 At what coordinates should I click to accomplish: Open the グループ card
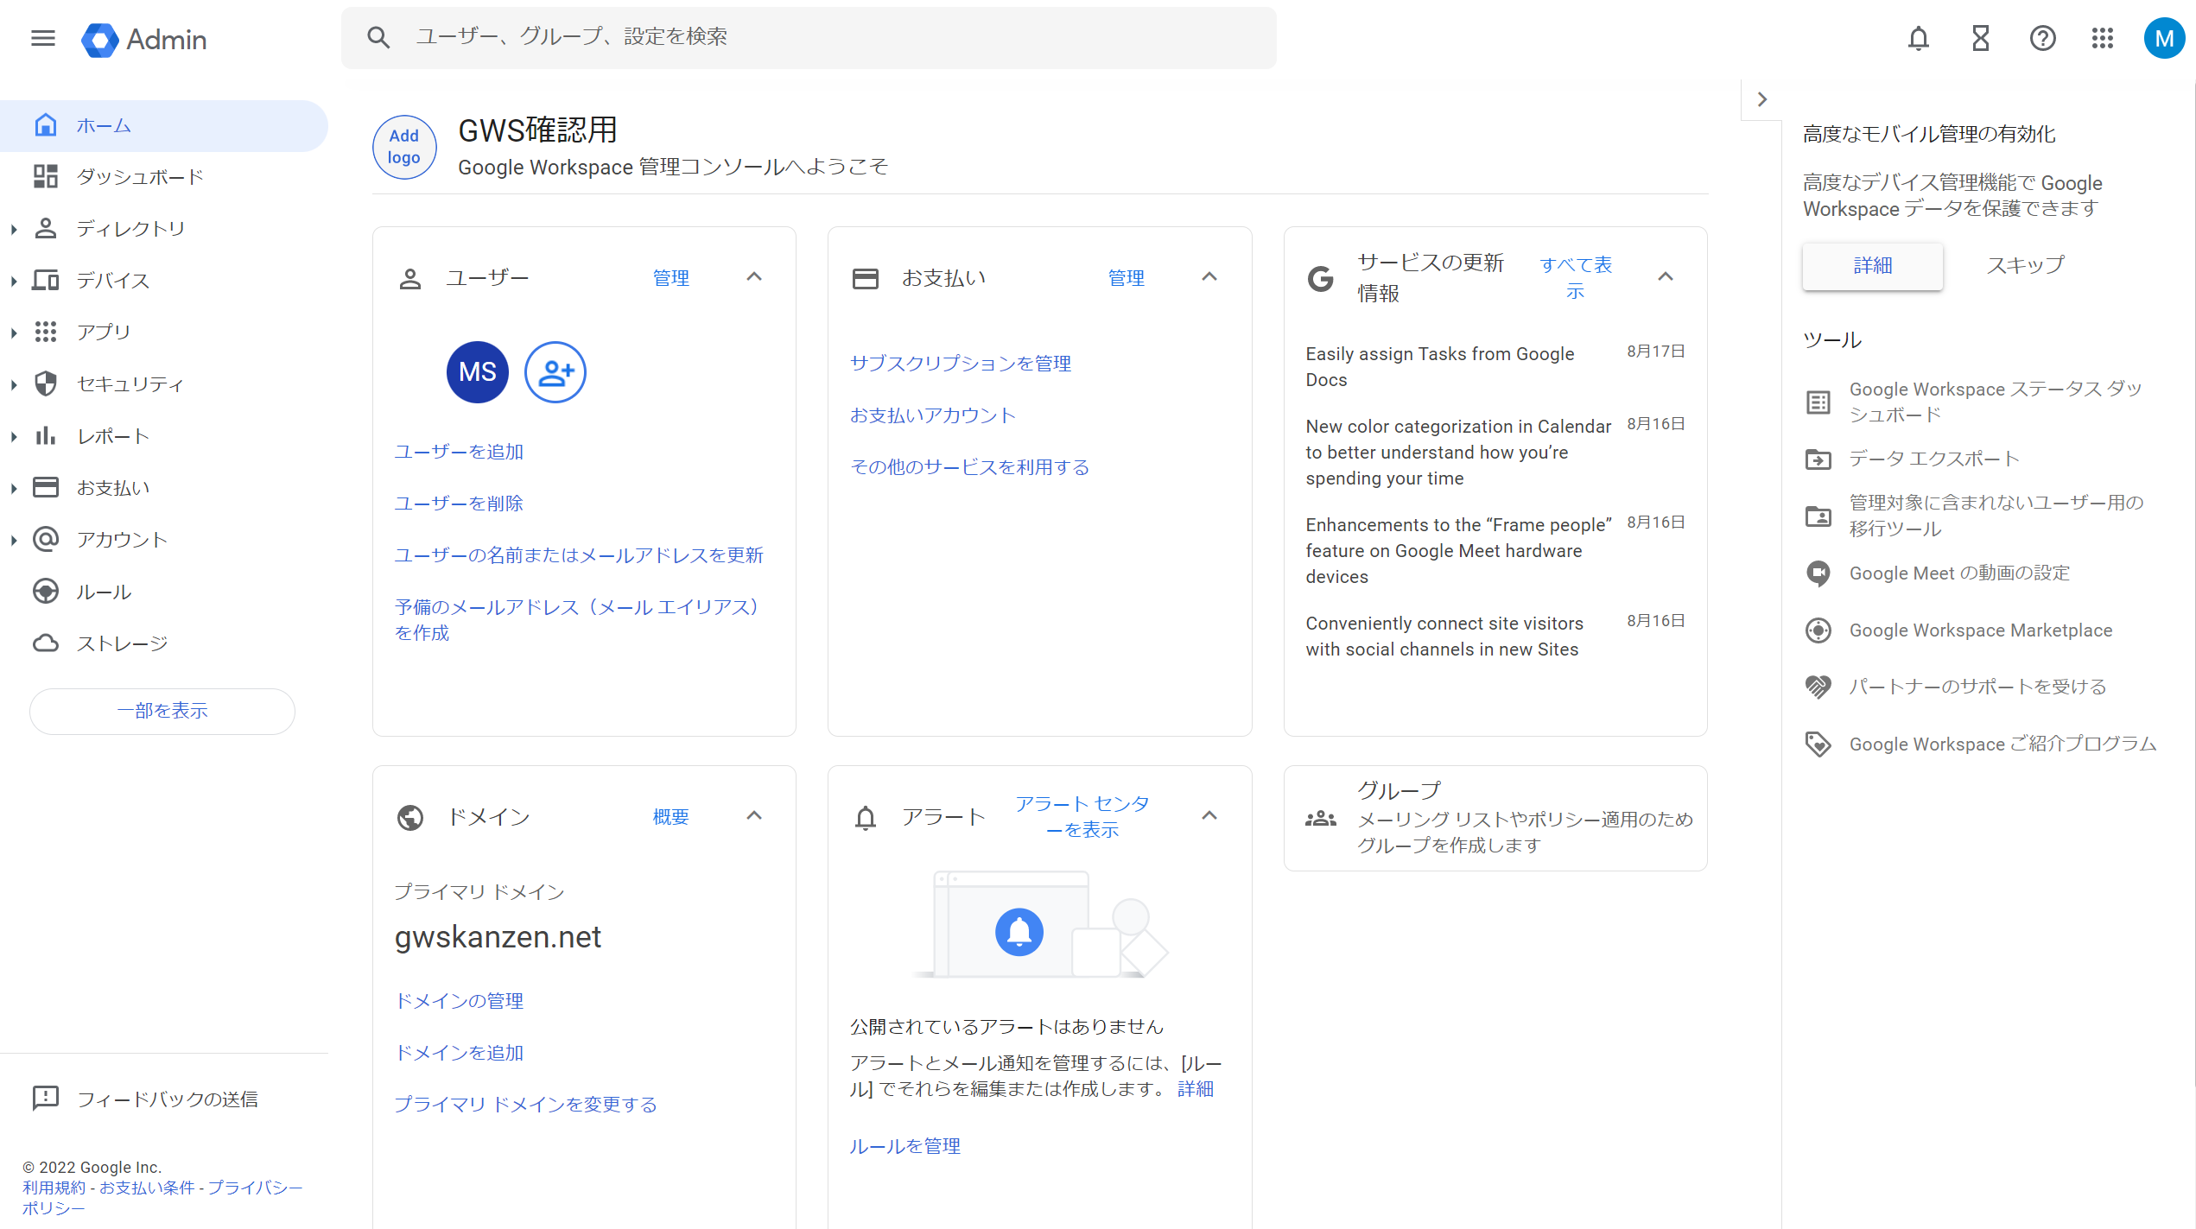(x=1495, y=818)
